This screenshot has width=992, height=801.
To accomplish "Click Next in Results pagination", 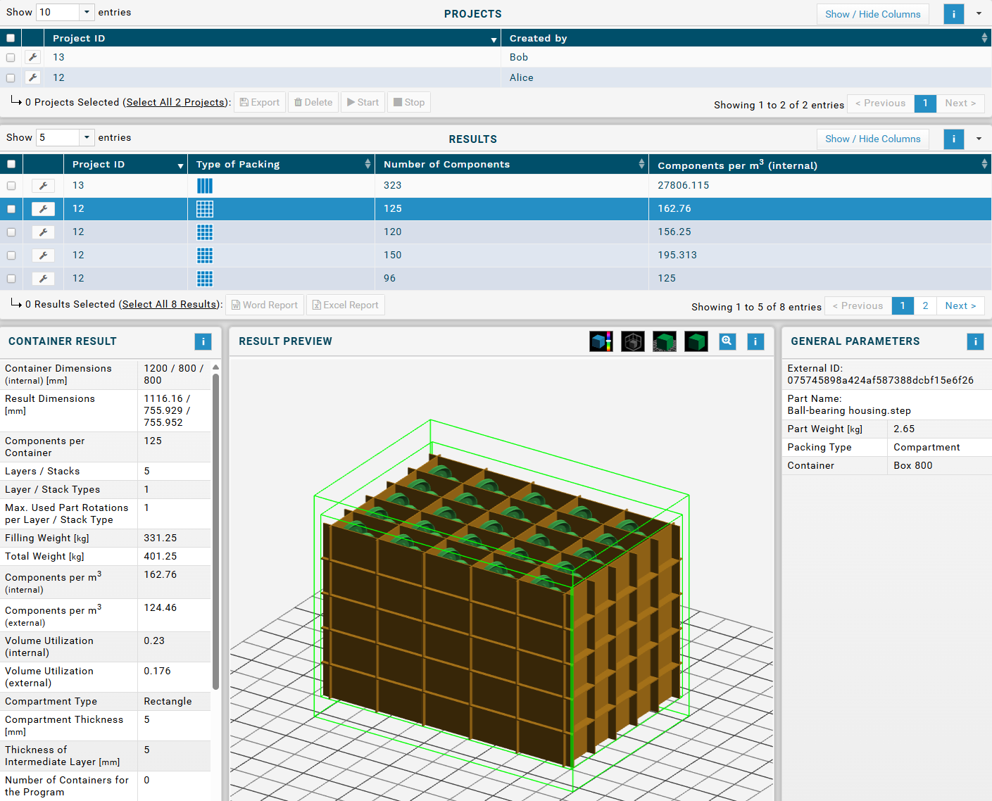I will coord(960,305).
